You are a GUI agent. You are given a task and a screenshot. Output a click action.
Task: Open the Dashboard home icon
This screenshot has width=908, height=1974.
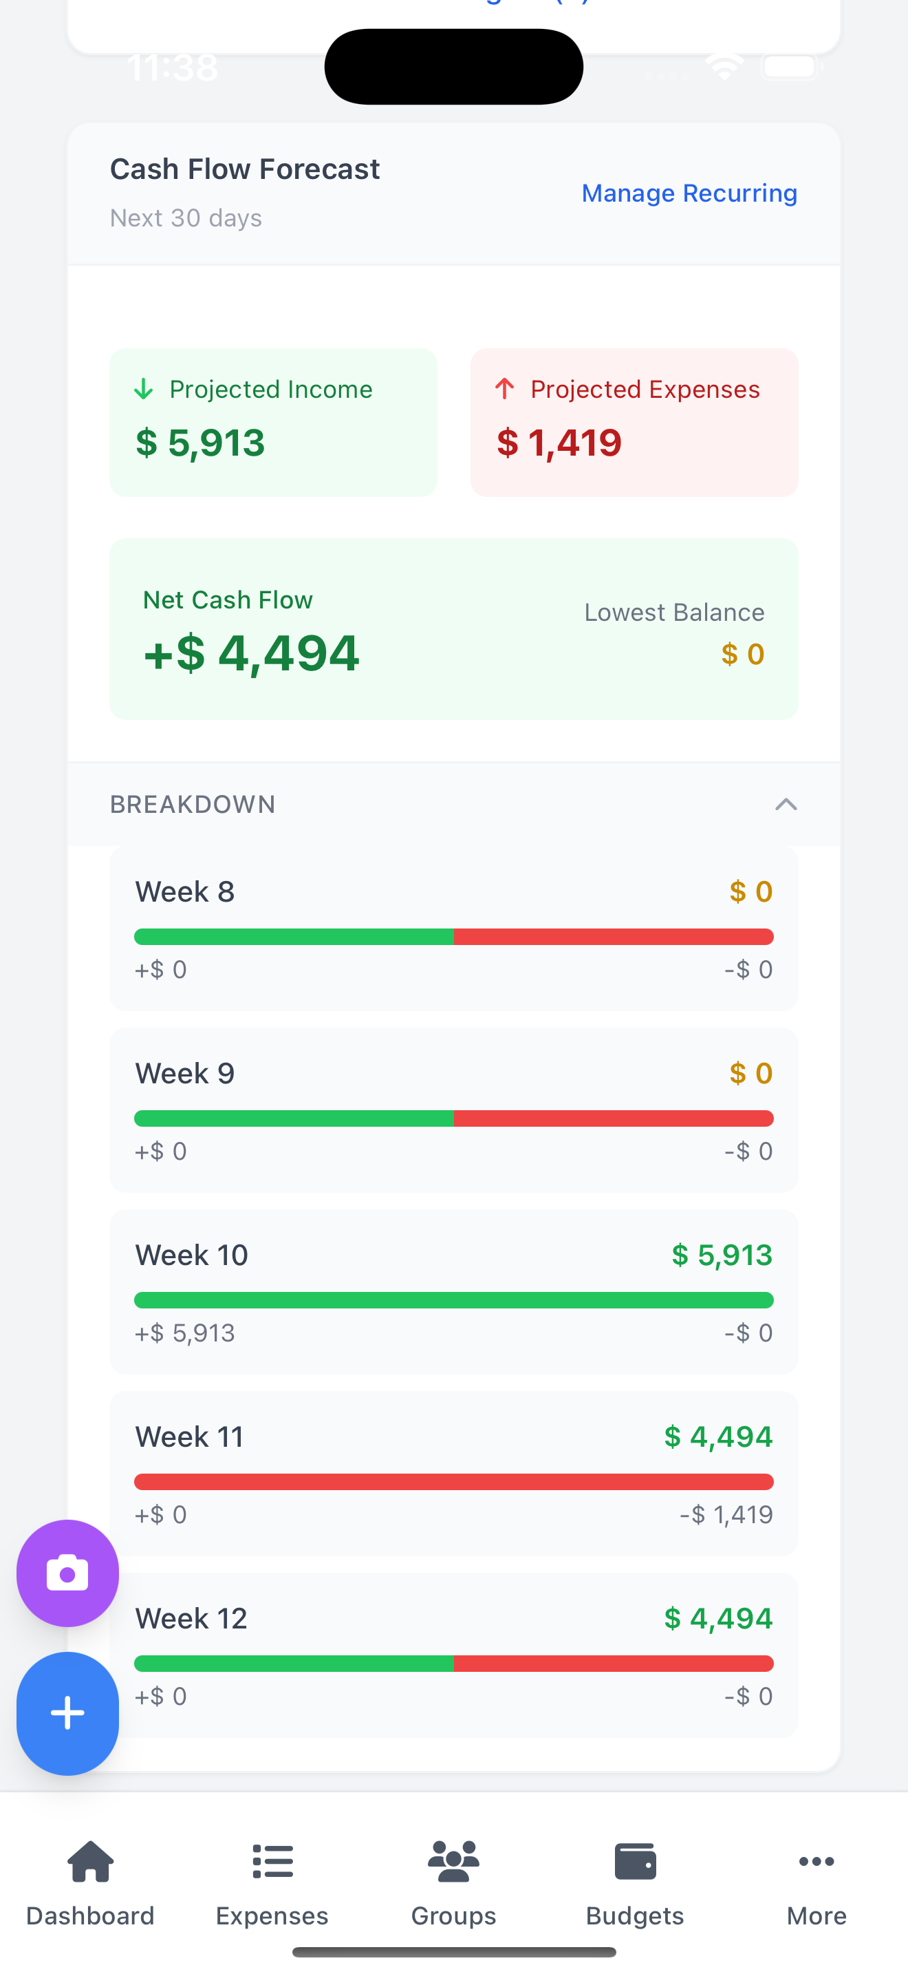(90, 1862)
